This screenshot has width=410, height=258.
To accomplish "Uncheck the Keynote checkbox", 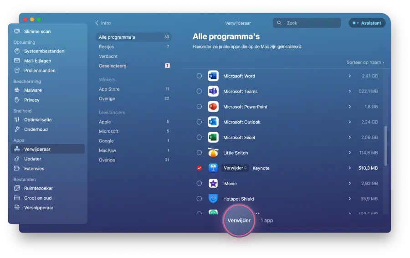I will [199, 168].
